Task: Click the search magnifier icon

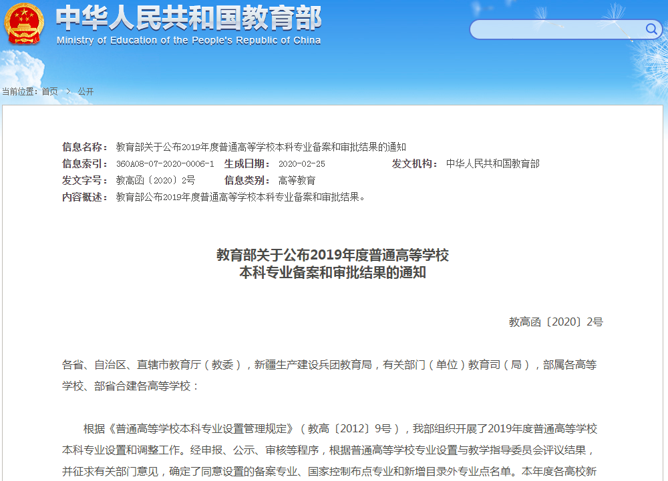Action: coord(651,29)
